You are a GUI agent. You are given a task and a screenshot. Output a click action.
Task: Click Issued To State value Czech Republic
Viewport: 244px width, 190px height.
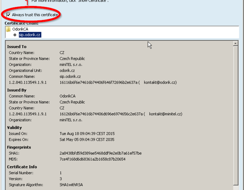pos(72,59)
